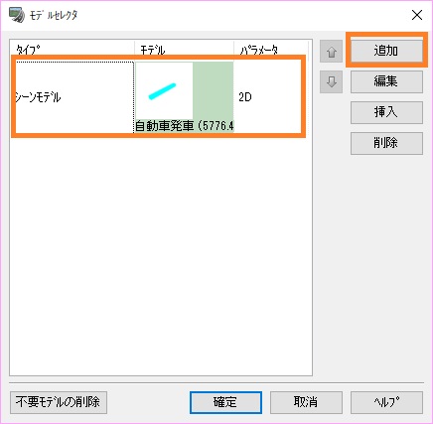
Task: Click the 追加 button
Action: point(386,51)
